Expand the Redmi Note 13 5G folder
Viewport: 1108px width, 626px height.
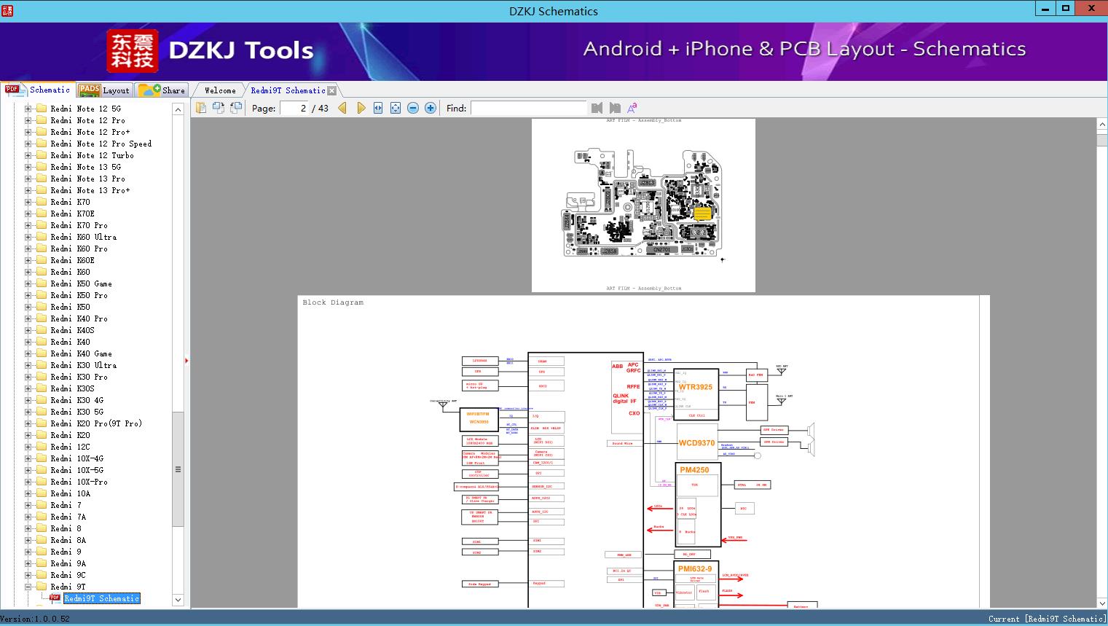pos(28,167)
